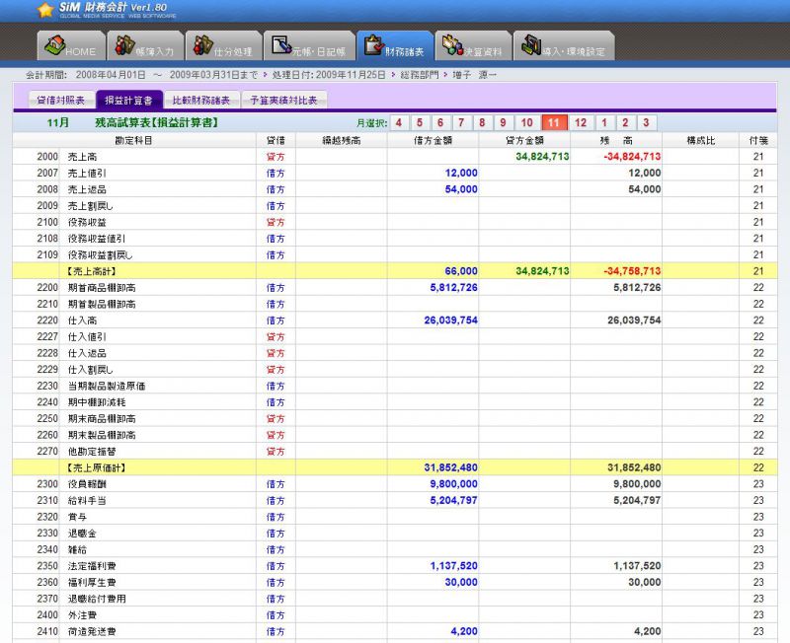Switch to the 比較財務諸表 tab
Viewport: 790px width, 643px height.
pyautogui.click(x=200, y=100)
